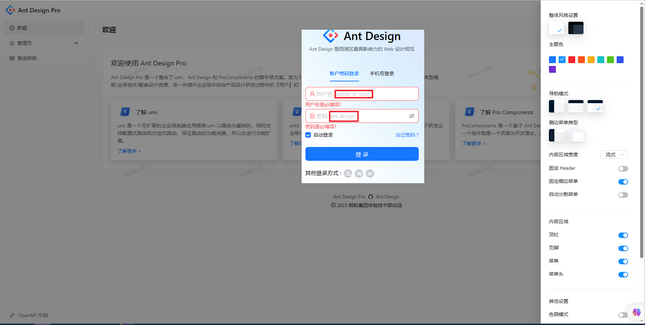
Task: Select the 账户密码登录 tab
Action: 344,73
